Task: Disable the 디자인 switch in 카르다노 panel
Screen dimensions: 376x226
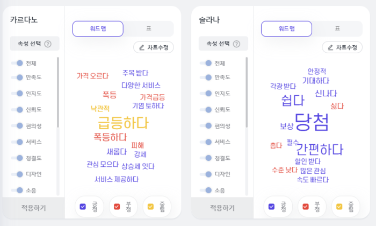Action: 17,174
